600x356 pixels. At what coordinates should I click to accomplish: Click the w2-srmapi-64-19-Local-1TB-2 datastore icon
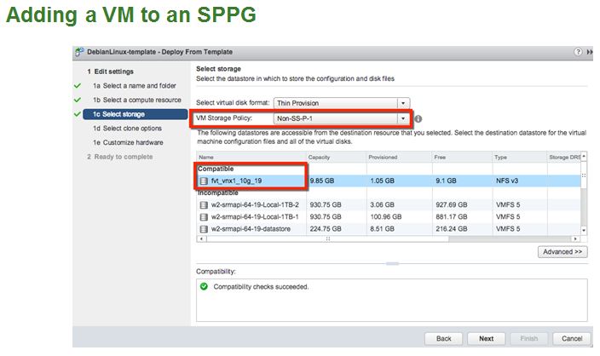point(203,205)
